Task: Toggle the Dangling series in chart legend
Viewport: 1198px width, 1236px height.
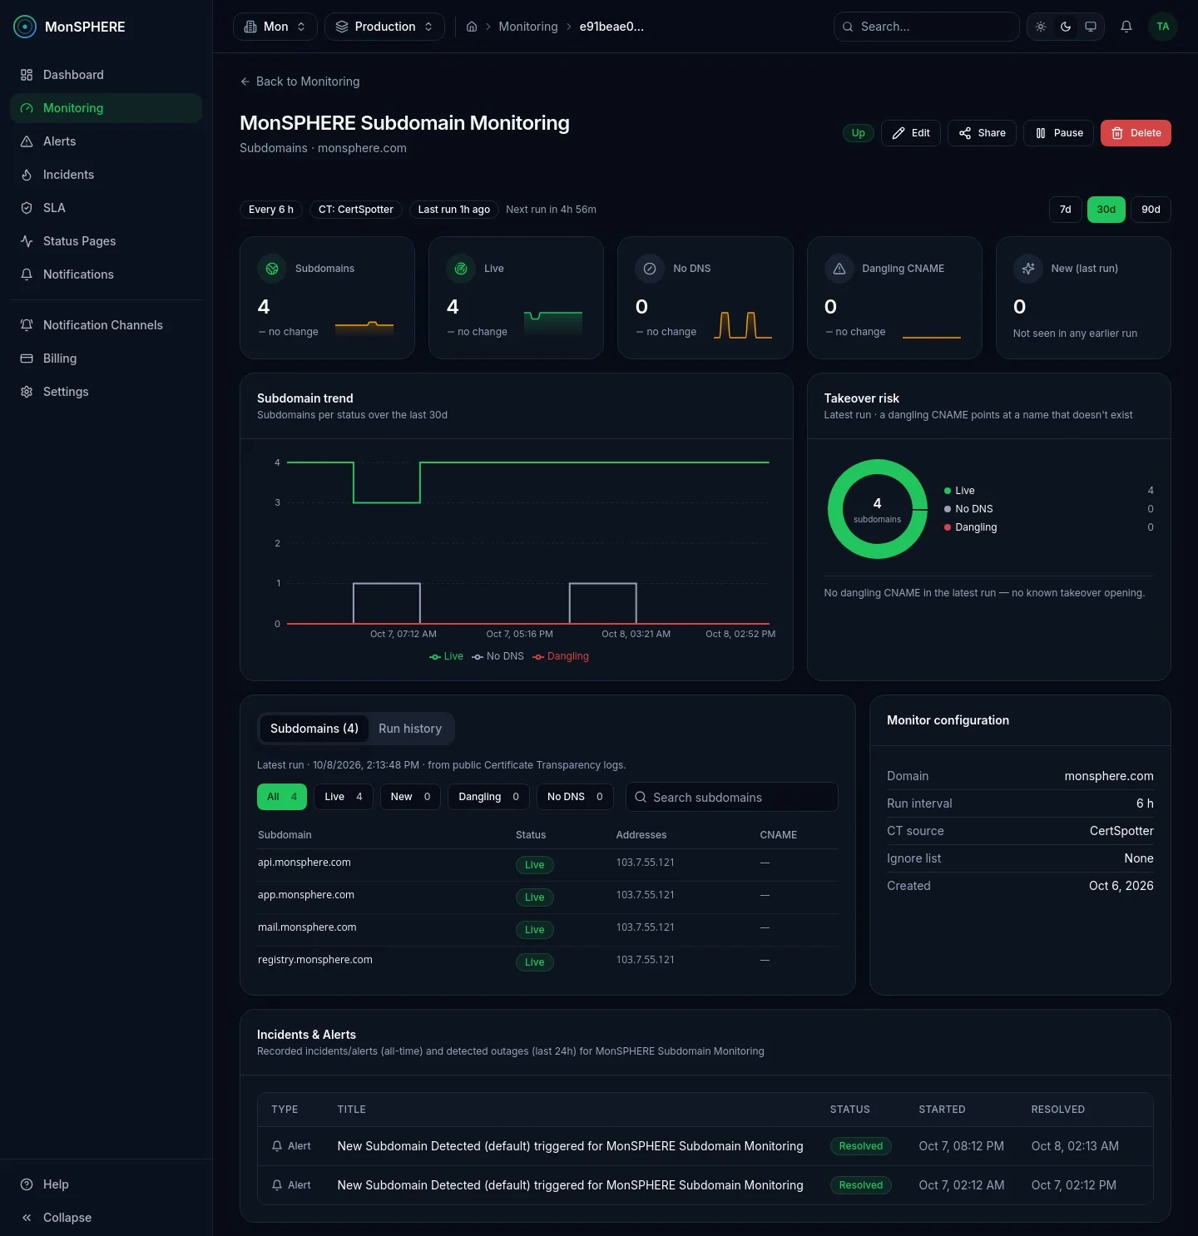Action: [x=561, y=656]
